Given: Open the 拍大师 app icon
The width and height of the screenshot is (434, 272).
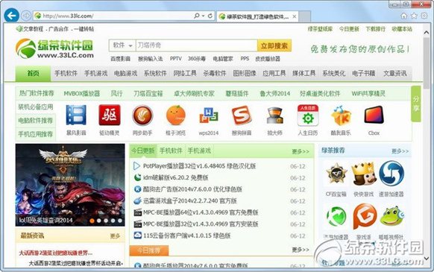Looking at the screenshot, I should (x=274, y=116).
